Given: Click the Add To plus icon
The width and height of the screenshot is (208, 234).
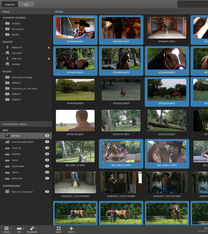Looking at the screenshot, I should (x=71, y=228).
